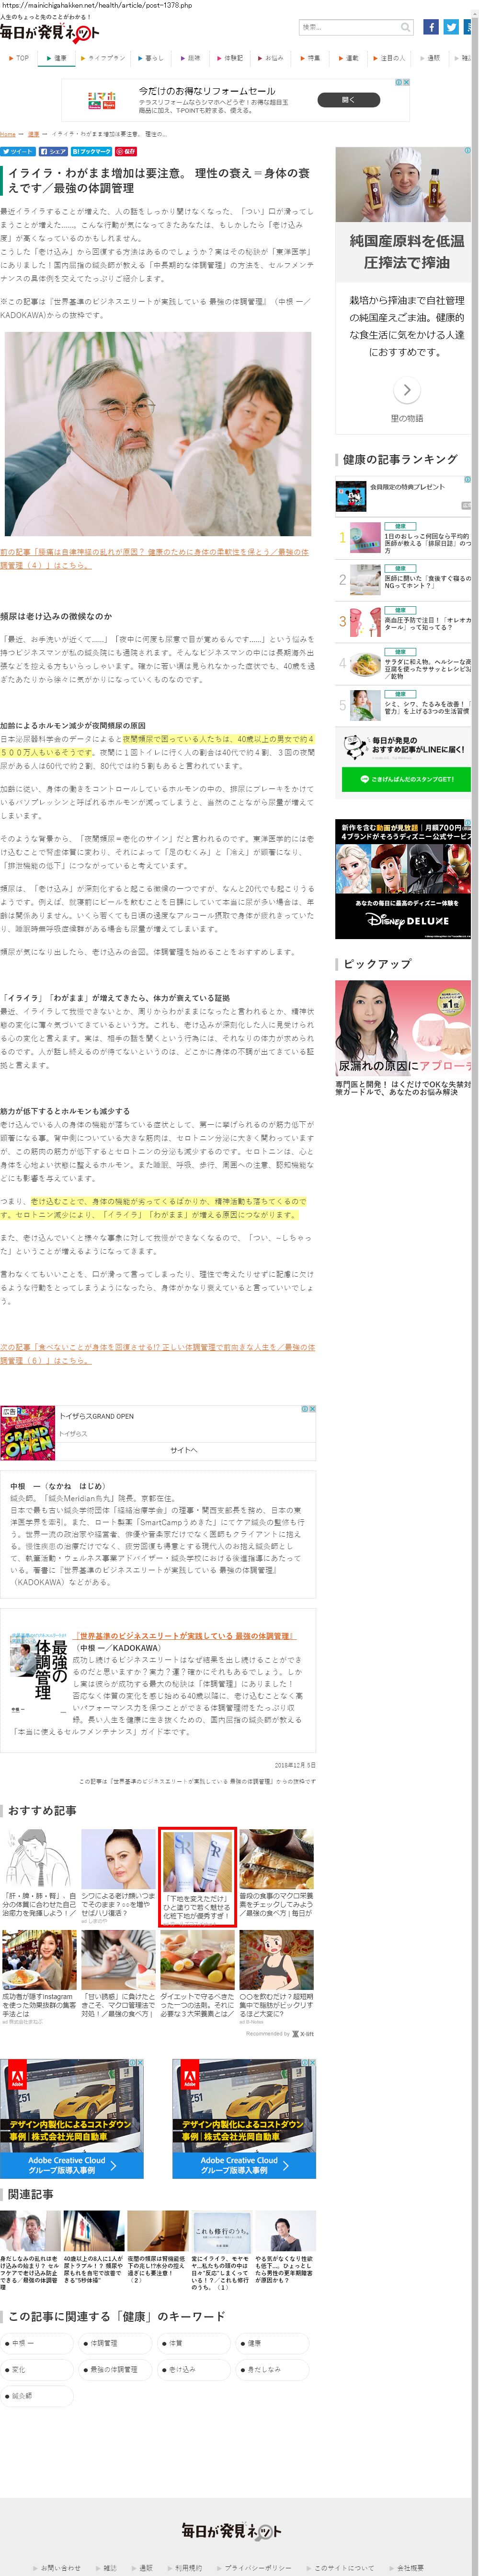This screenshot has width=479, height=2576.
Task: Close the トイザらス GRAND OPEN ad
Action: point(311,1408)
